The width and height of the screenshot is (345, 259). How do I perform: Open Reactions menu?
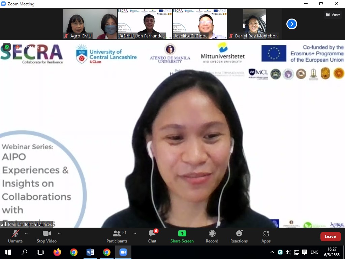(x=239, y=236)
